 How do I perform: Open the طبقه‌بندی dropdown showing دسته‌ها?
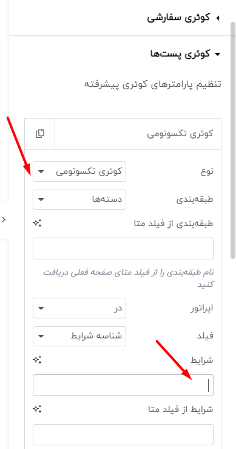[79, 199]
